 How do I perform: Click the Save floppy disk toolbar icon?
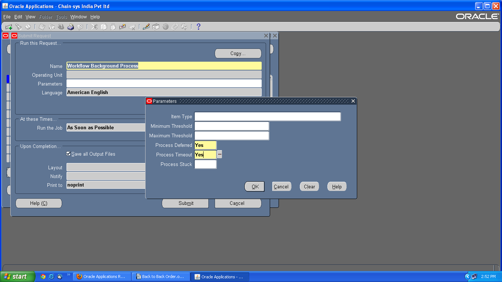coord(42,27)
